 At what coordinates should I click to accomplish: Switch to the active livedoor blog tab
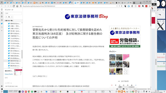pyautogui.click(x=77, y=3)
